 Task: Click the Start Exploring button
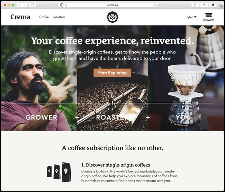112,73
